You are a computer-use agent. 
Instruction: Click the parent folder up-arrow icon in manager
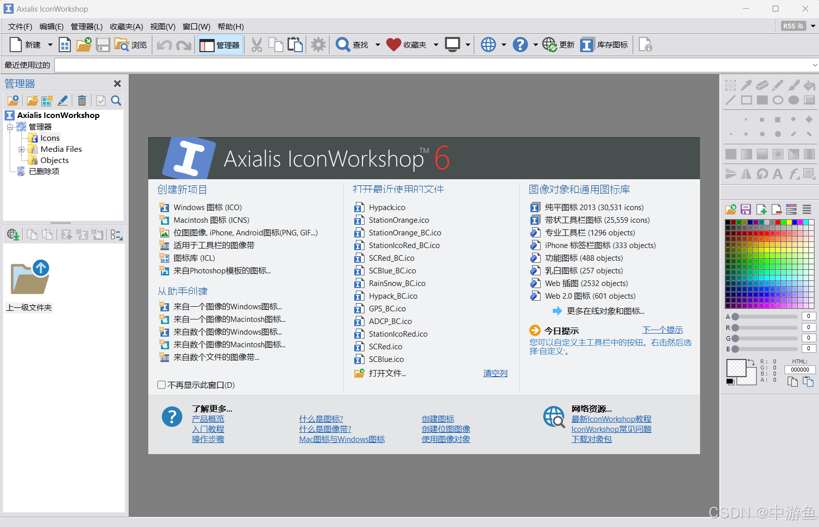(13, 100)
